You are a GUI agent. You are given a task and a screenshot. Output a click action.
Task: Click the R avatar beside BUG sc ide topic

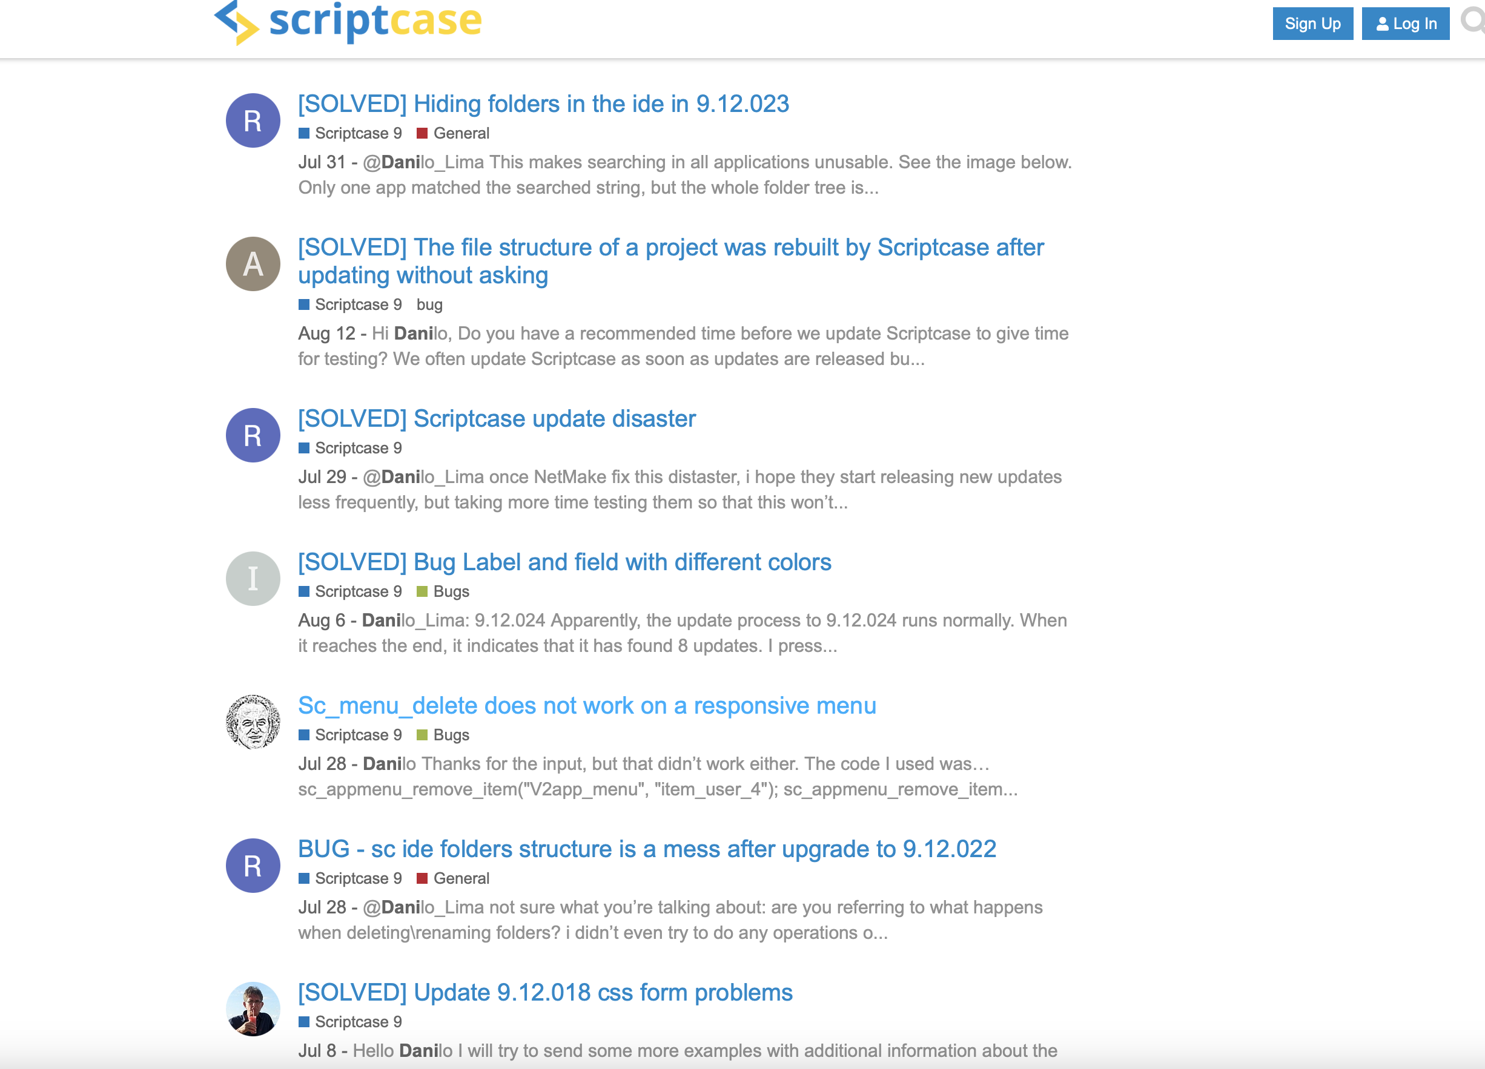pos(253,866)
